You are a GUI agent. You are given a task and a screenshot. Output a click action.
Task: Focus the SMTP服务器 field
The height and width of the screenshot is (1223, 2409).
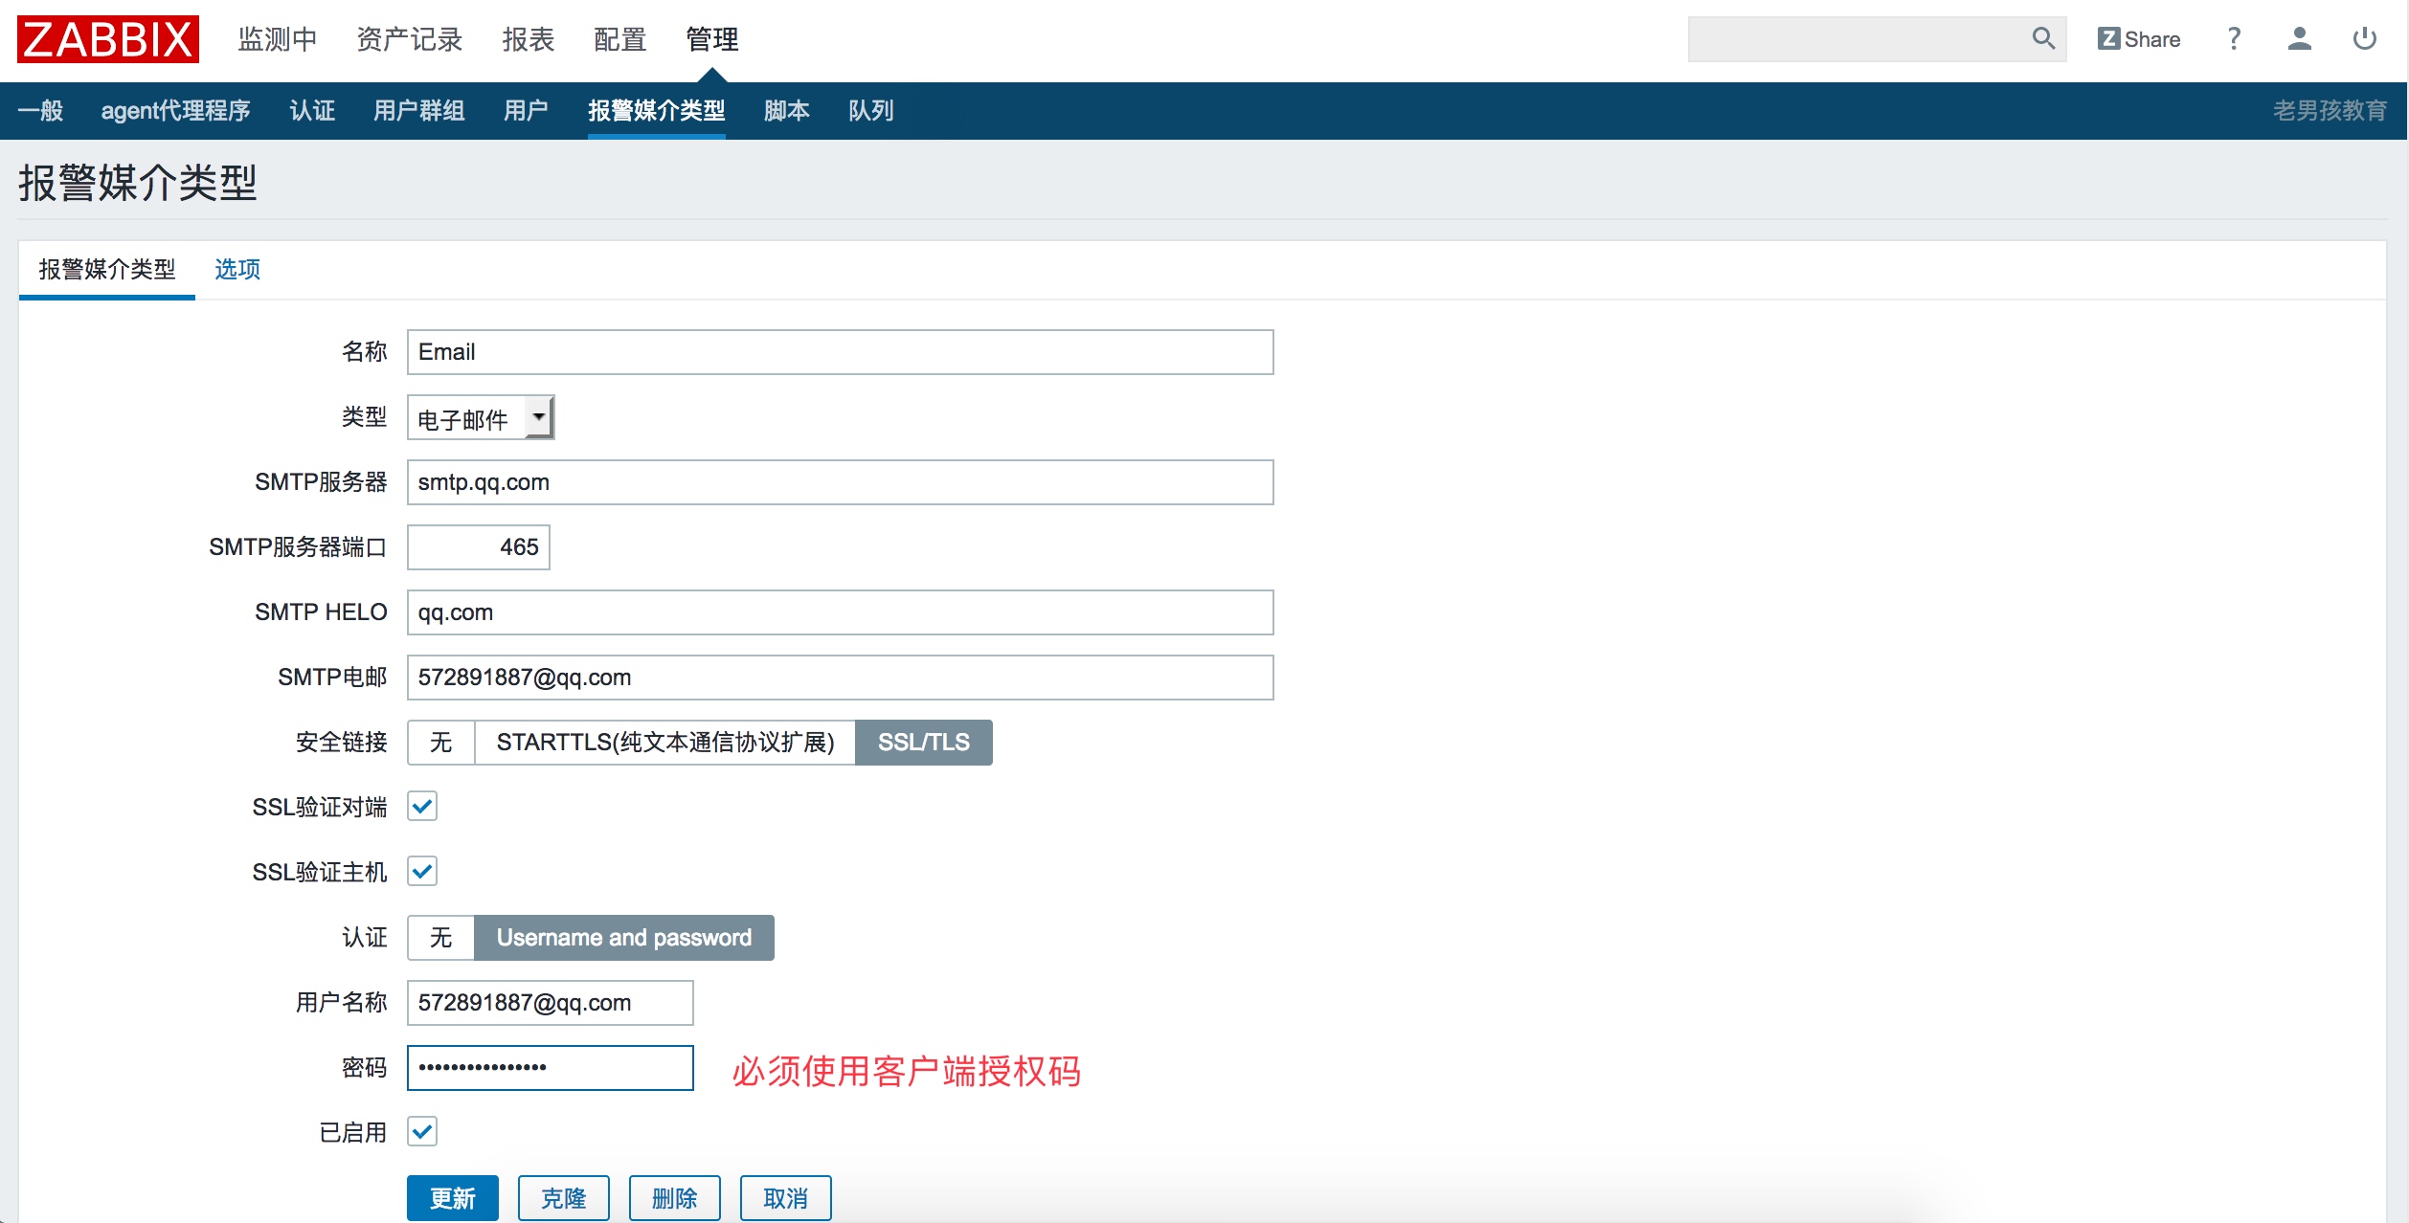point(841,482)
